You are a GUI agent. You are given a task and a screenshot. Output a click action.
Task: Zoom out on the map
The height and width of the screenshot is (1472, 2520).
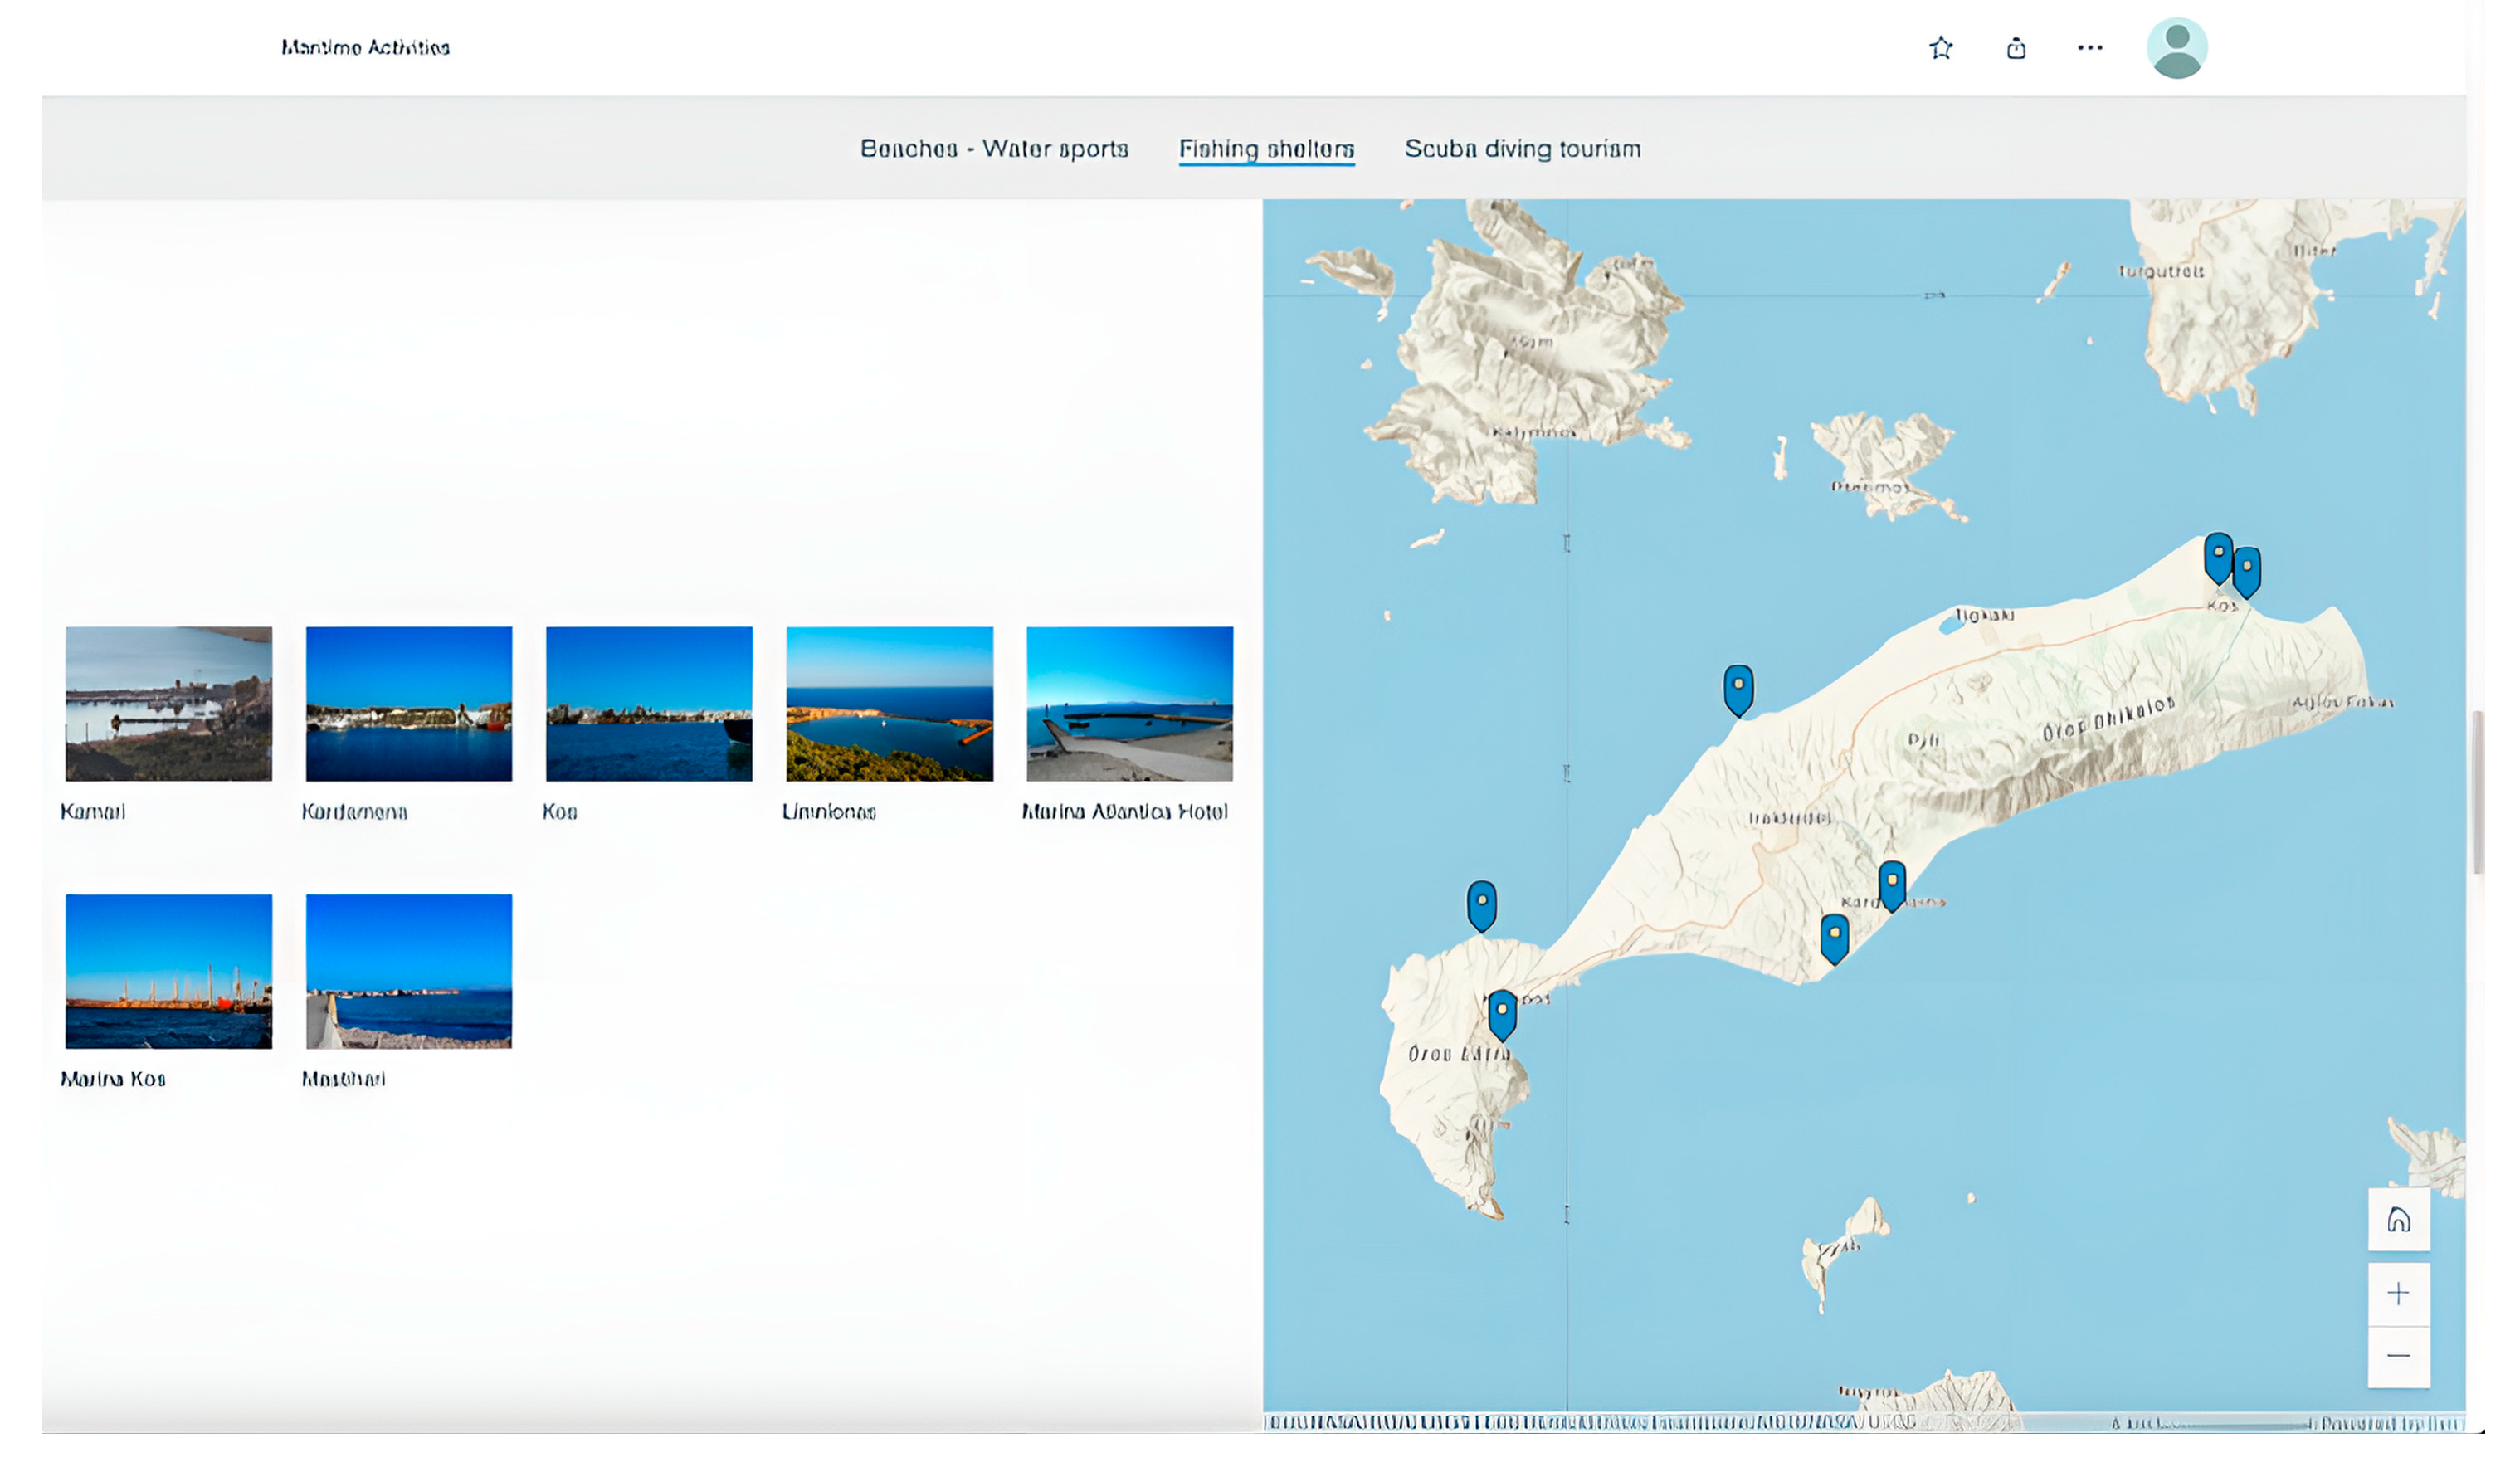click(x=2398, y=1356)
